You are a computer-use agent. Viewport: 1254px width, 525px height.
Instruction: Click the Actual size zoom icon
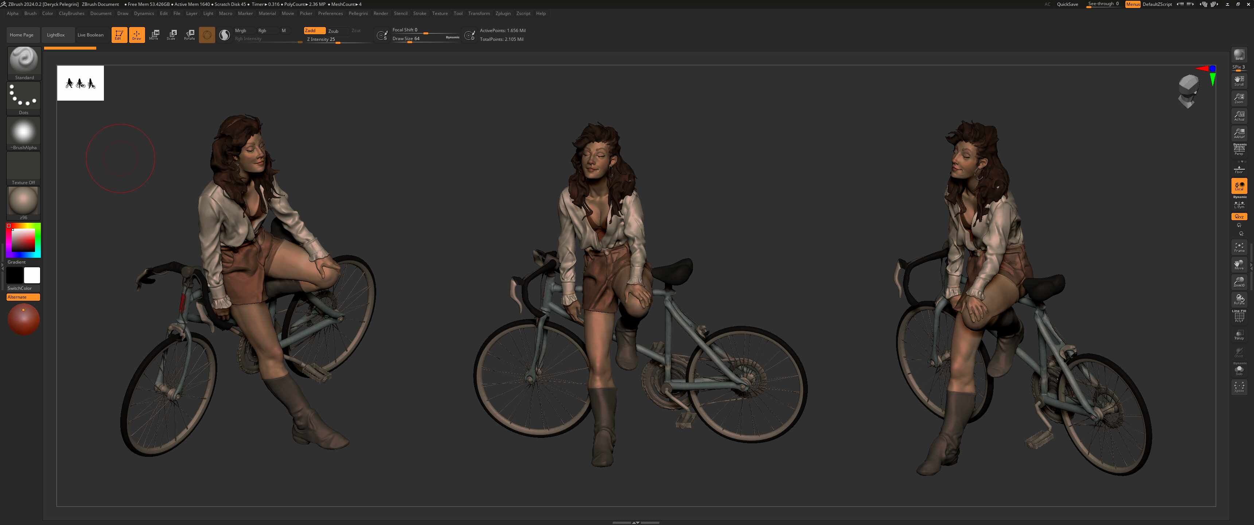[x=1238, y=116]
